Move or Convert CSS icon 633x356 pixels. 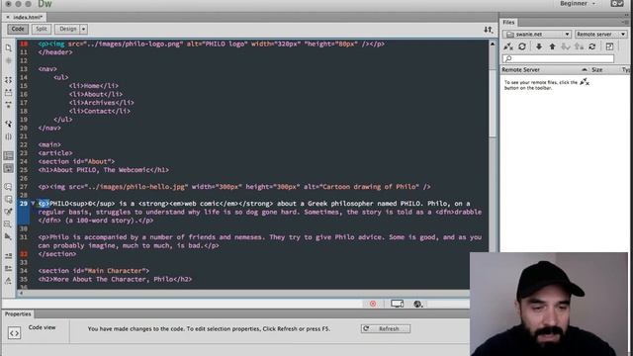tap(8, 236)
